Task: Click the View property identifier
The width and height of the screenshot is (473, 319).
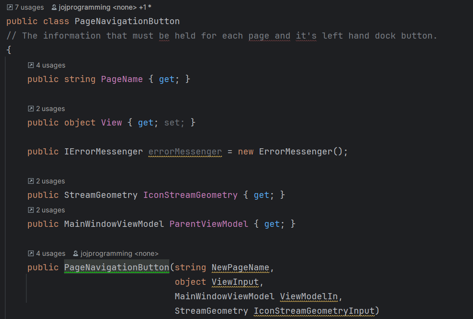Action: 111,123
